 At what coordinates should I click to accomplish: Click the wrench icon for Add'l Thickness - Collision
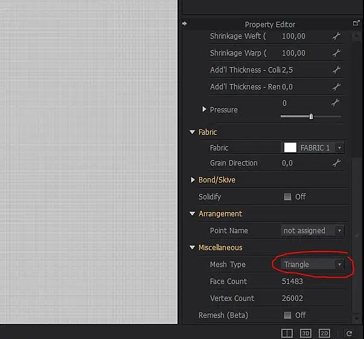coord(336,69)
